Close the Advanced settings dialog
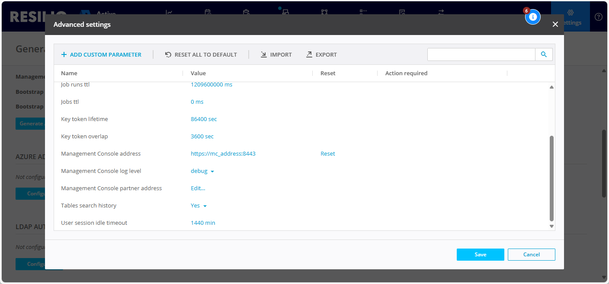Viewport: 609px width, 284px height. coord(555,25)
